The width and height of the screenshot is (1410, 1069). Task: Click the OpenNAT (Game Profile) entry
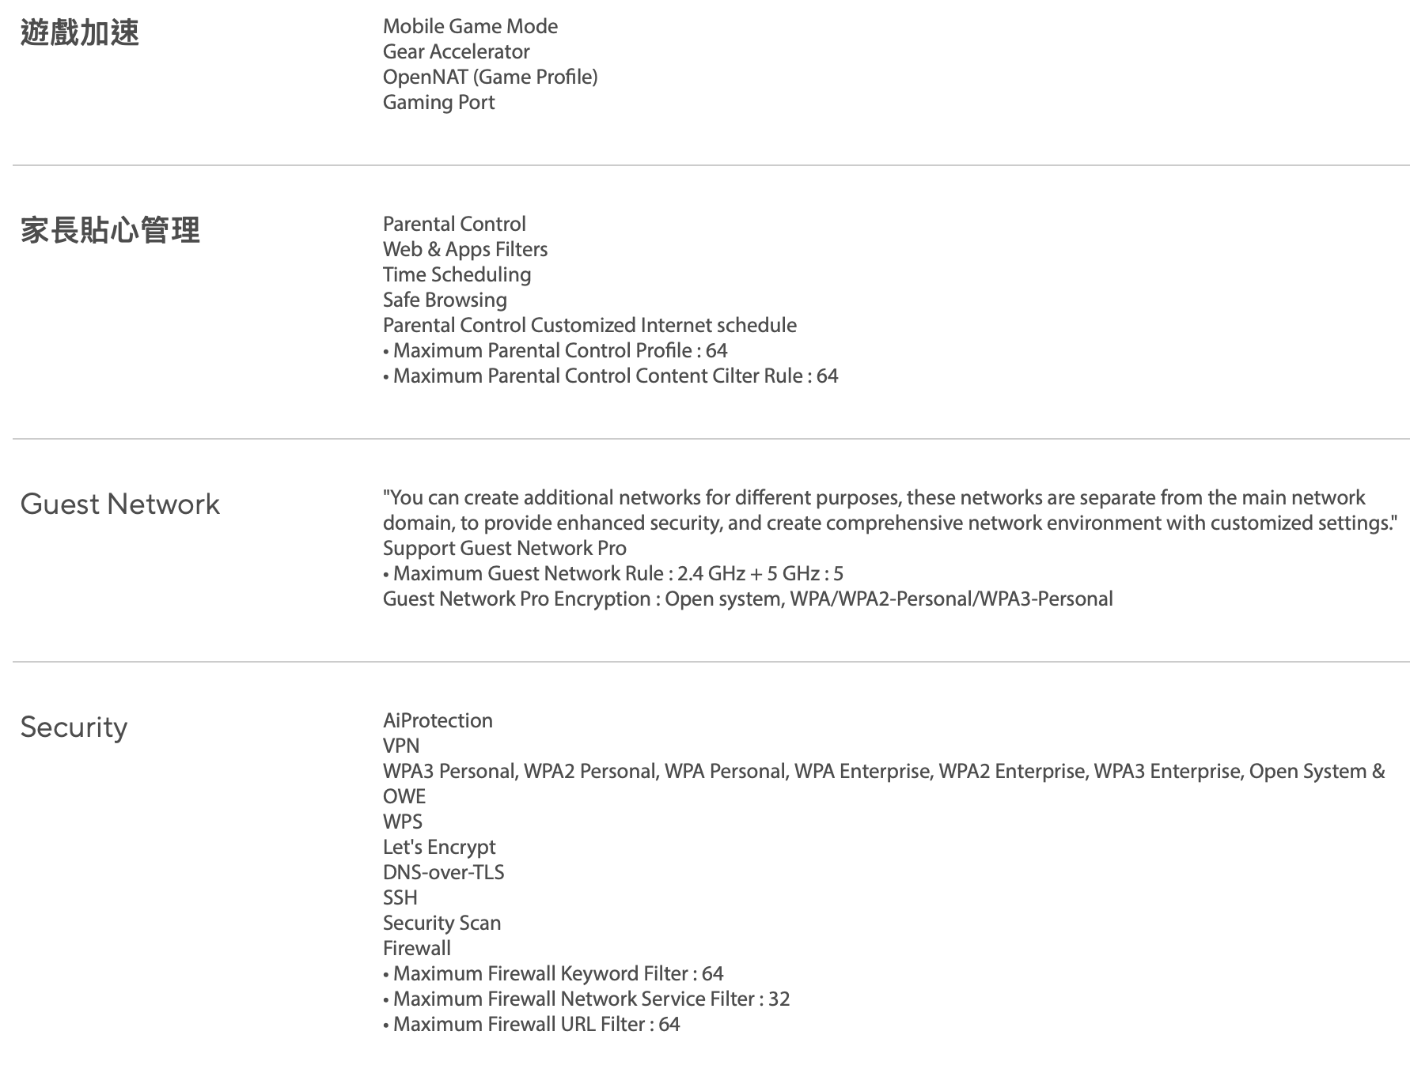490,77
